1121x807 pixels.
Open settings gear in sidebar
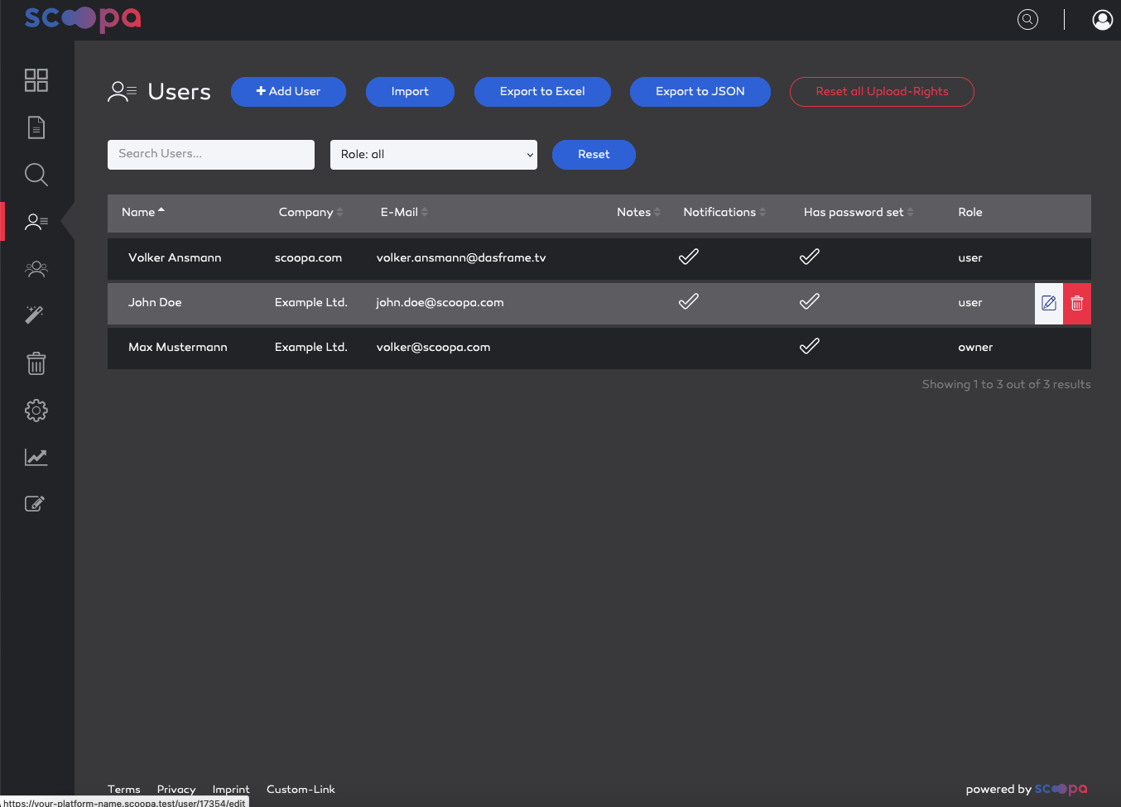(x=36, y=411)
